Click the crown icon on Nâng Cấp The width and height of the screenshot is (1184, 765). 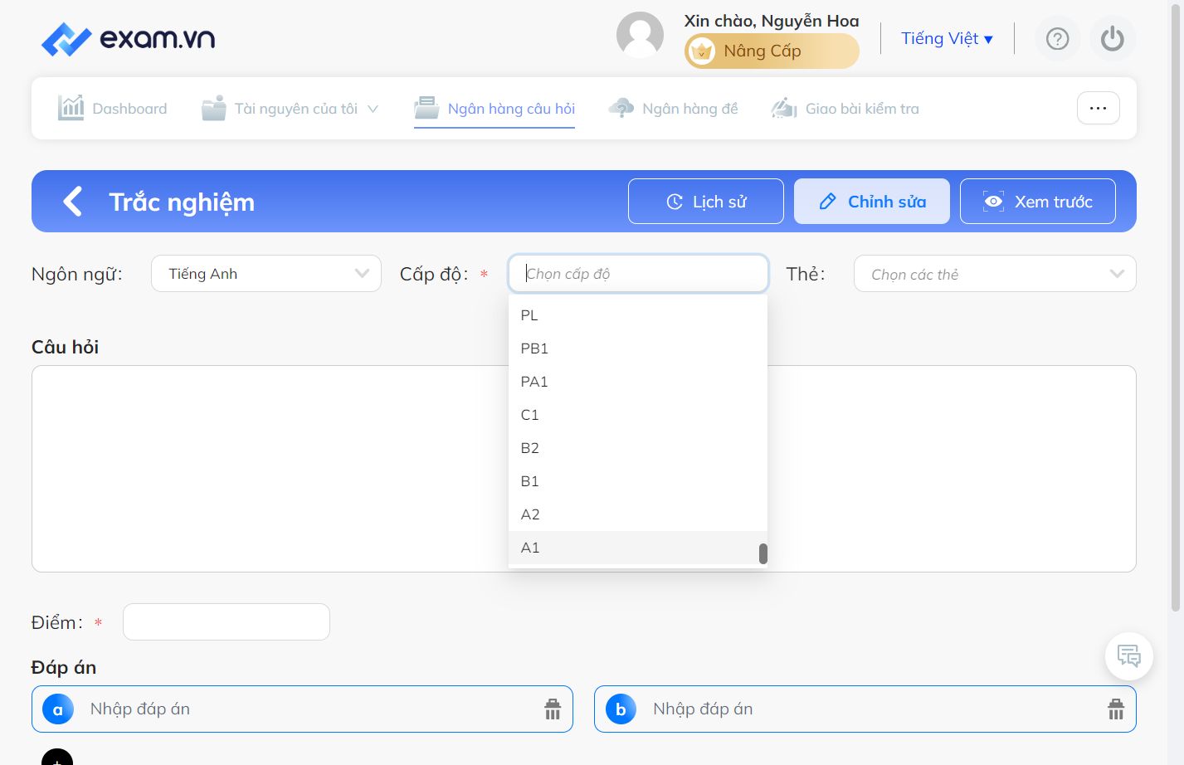(702, 51)
